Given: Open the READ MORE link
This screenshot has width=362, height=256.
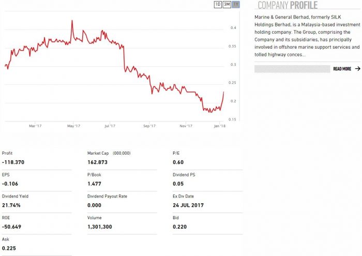Looking at the screenshot, I should click(x=342, y=69).
